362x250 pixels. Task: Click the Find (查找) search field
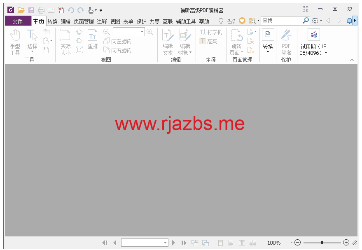pyautogui.click(x=282, y=21)
